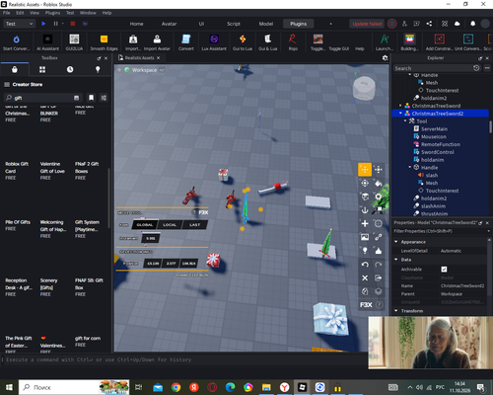Open the viewport settings gear
This screenshot has height=395, width=493.
(385, 58)
